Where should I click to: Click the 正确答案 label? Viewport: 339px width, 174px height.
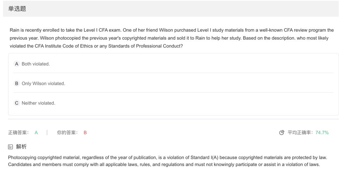[x=18, y=132]
